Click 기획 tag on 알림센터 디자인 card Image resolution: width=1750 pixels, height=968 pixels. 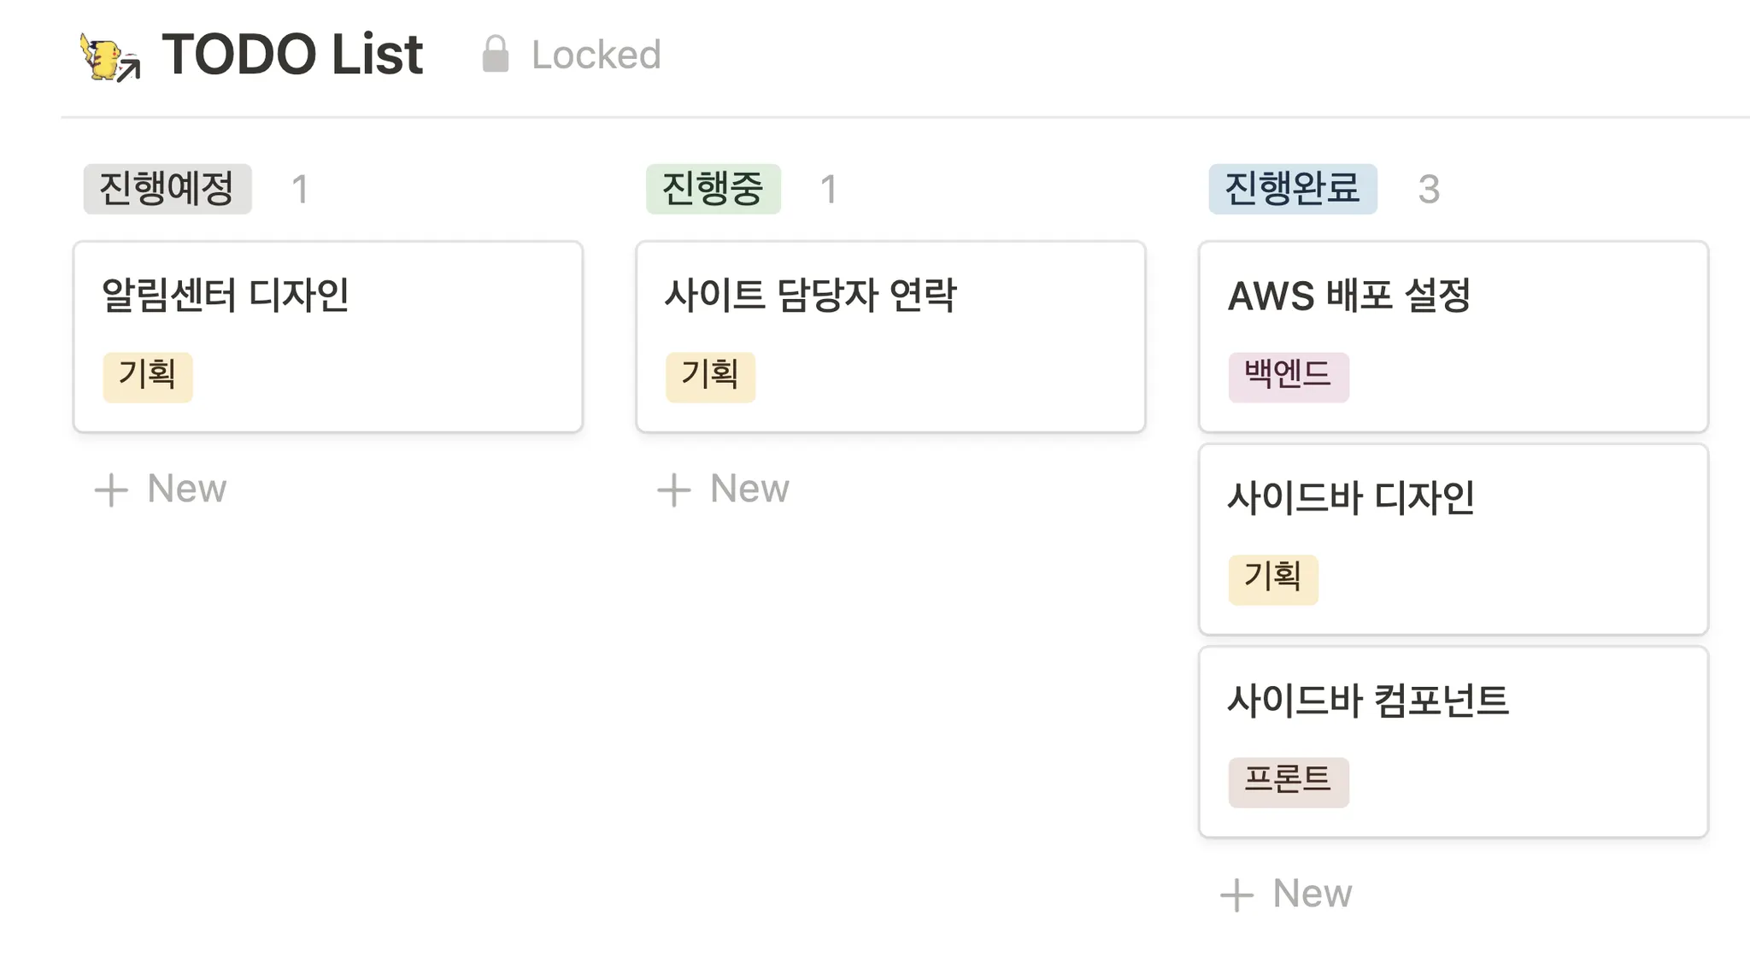point(148,377)
